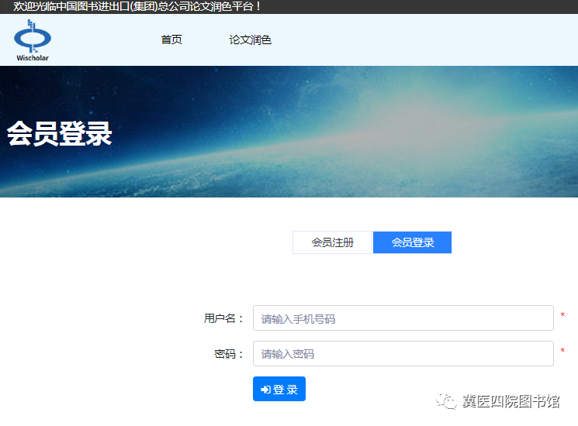
Task: Open the 首页 navigation item
Action: 171,40
